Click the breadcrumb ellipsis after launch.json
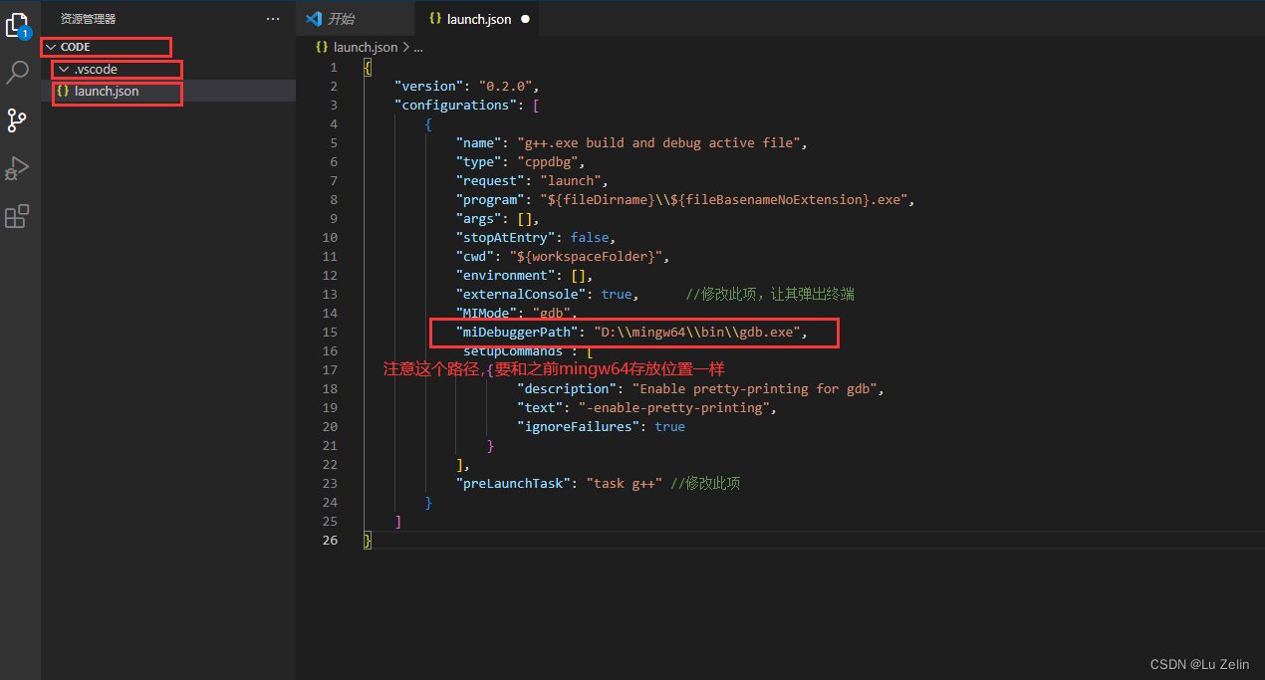The width and height of the screenshot is (1265, 680). [x=418, y=47]
